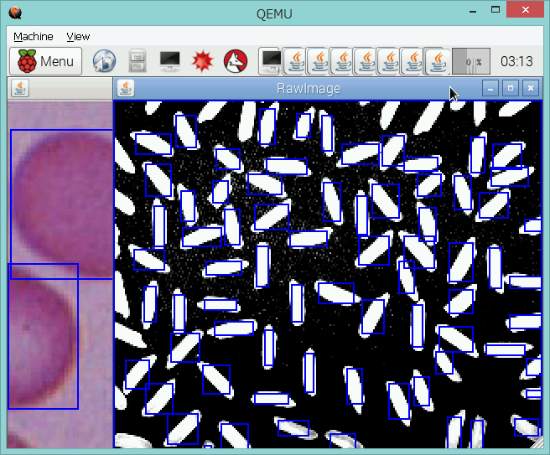Click the Java icon of the left background window

pyautogui.click(x=20, y=88)
